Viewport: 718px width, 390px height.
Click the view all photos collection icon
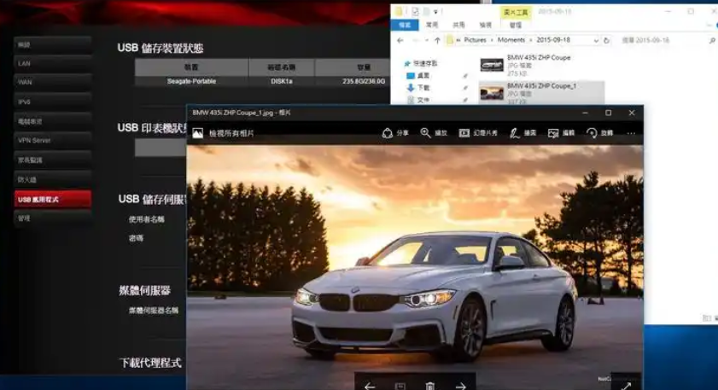point(198,133)
